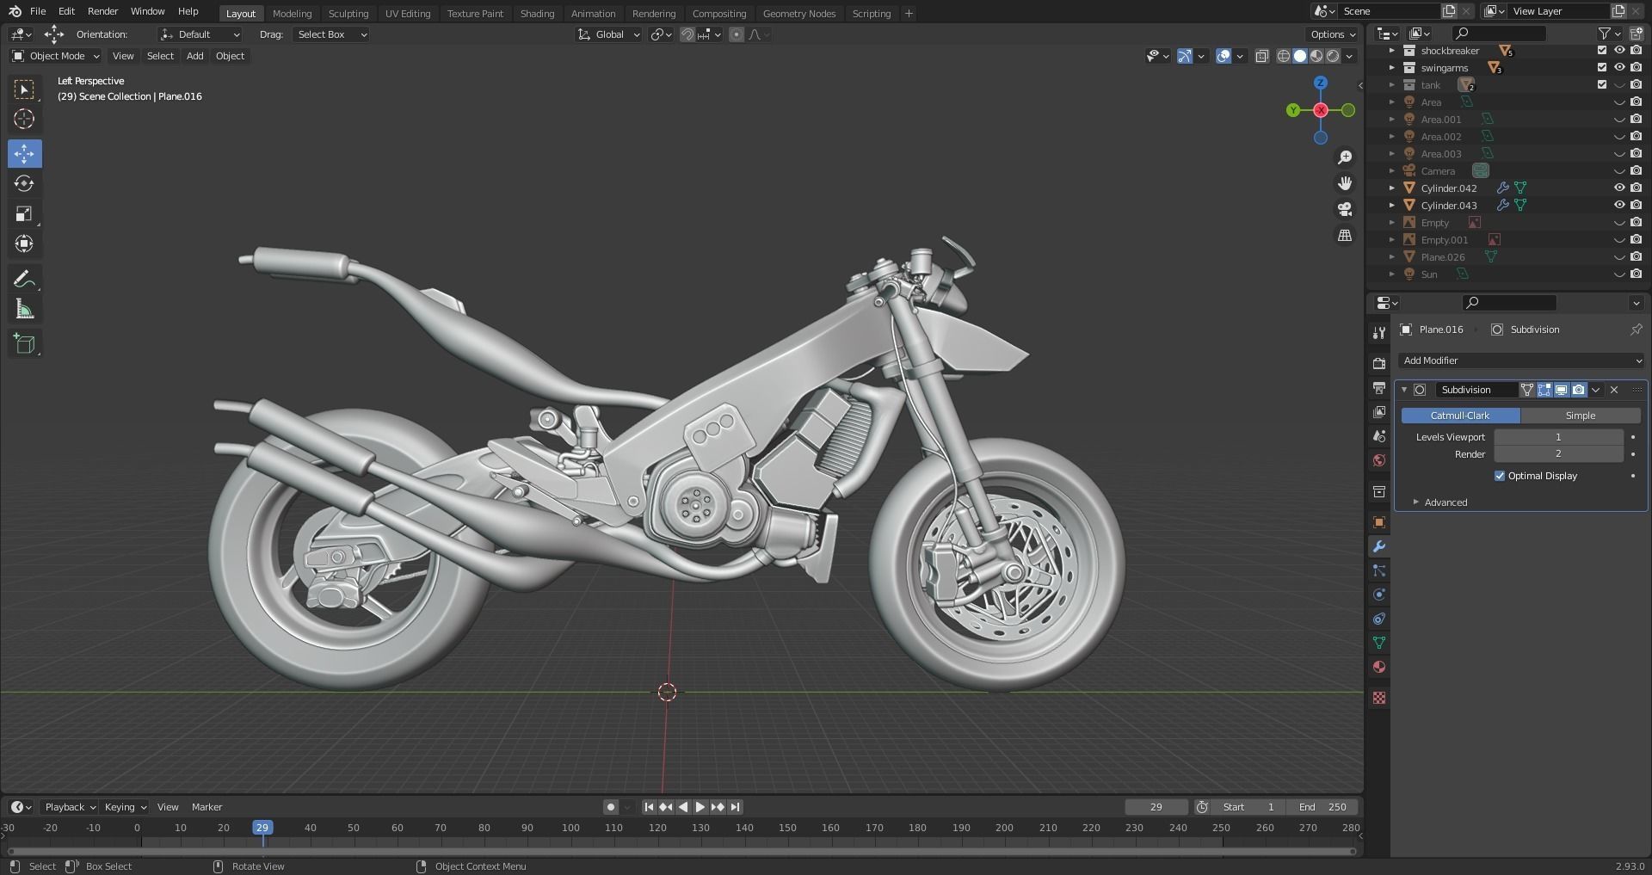Click the zoom viewport magnifier icon

tap(1344, 157)
